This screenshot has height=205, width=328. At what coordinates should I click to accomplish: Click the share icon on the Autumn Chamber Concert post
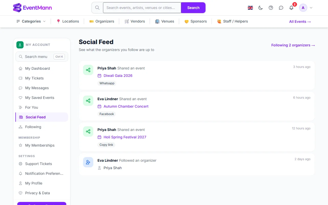click(x=88, y=101)
